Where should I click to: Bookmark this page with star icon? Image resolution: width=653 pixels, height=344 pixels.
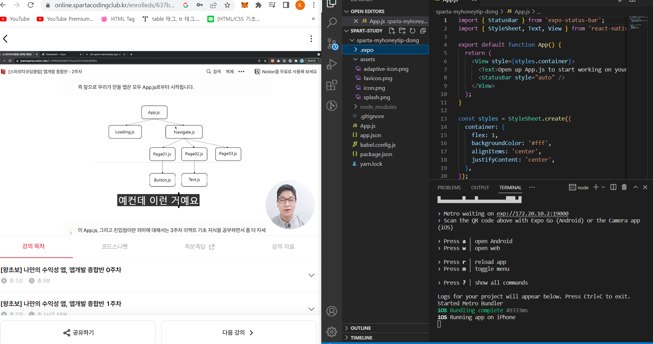pos(227,5)
